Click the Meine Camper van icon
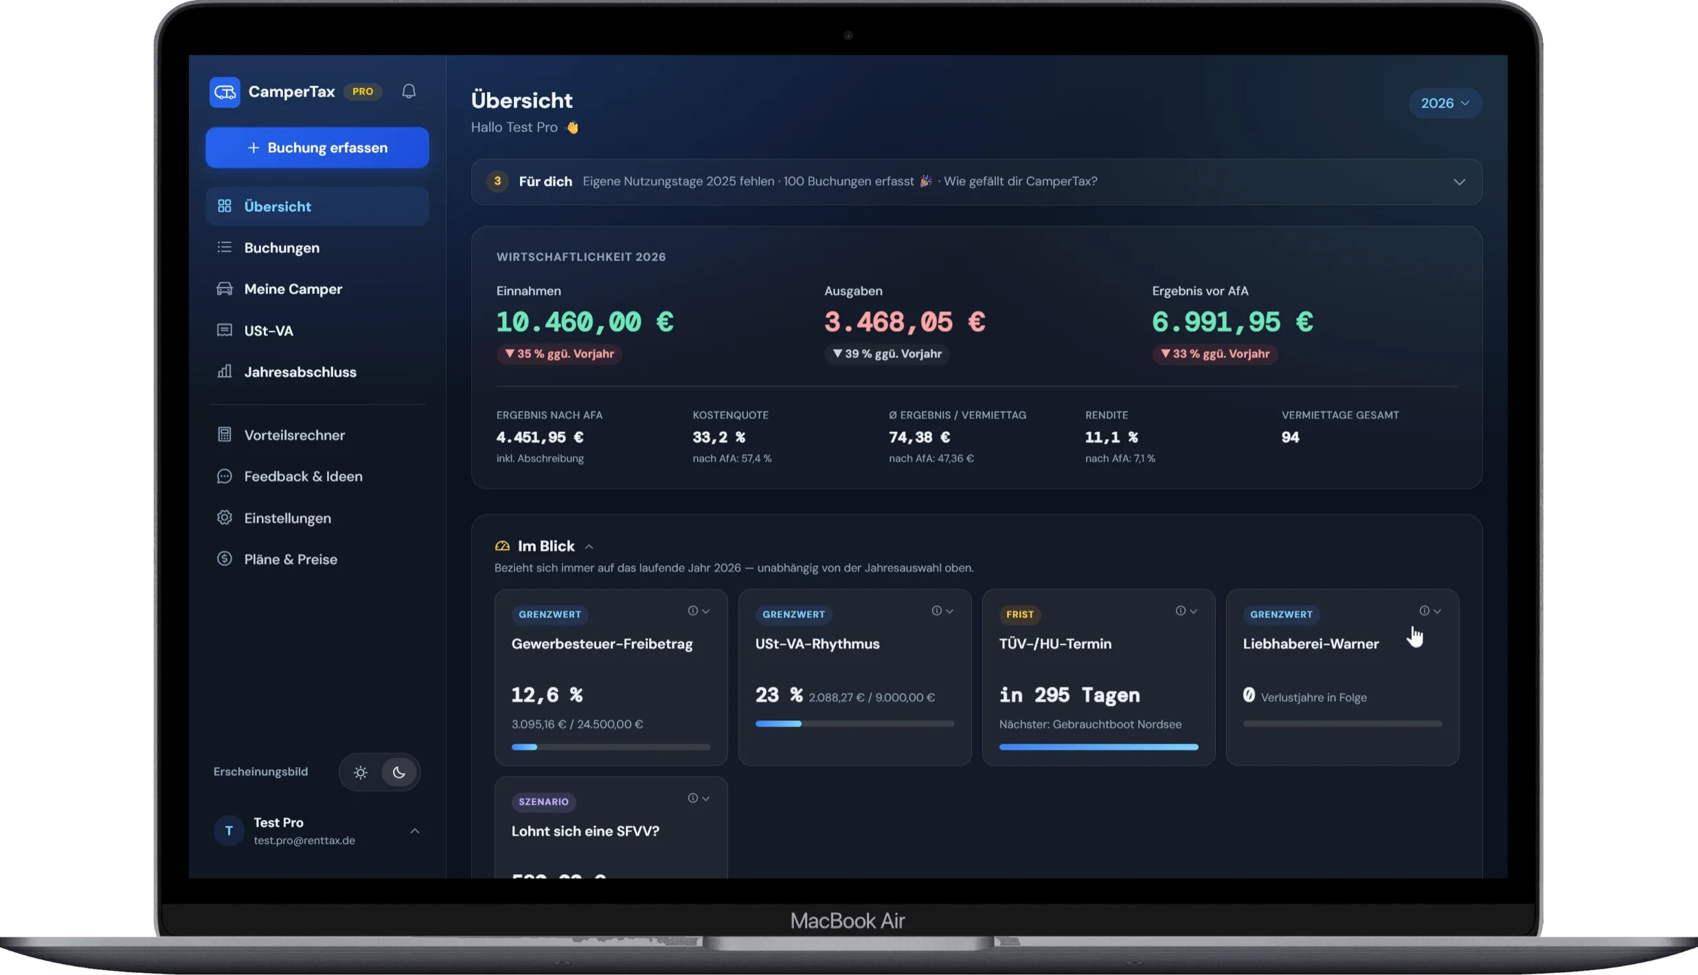The image size is (1698, 975). (x=225, y=288)
